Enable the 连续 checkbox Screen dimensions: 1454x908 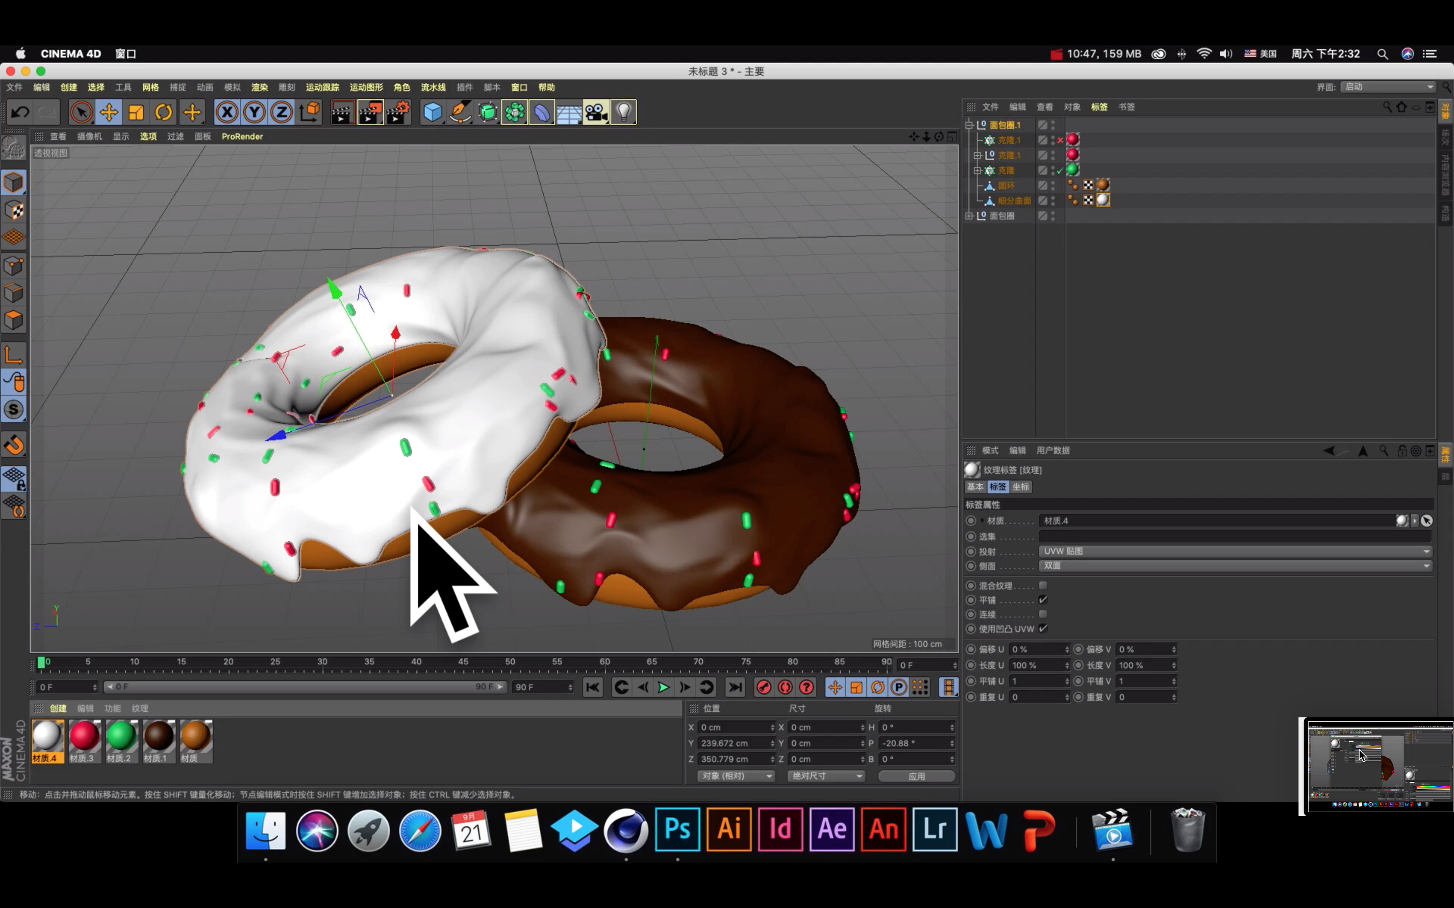(x=1043, y=614)
